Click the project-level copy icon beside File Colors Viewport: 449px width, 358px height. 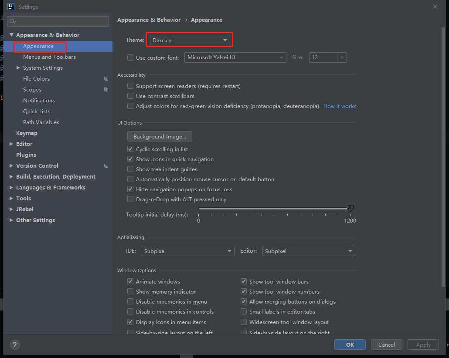click(106, 79)
